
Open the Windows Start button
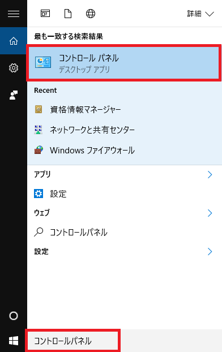(14, 341)
